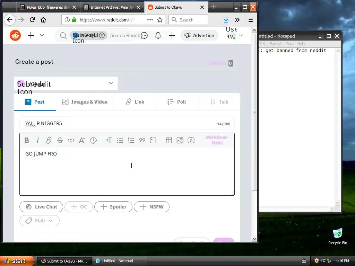
Task: Open the View menu in Notepad
Action: point(289,44)
